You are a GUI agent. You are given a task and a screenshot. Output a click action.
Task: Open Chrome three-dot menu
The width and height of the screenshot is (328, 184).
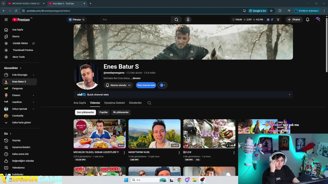(324, 11)
